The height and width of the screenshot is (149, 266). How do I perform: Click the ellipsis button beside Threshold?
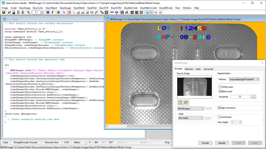[x=254, y=97]
